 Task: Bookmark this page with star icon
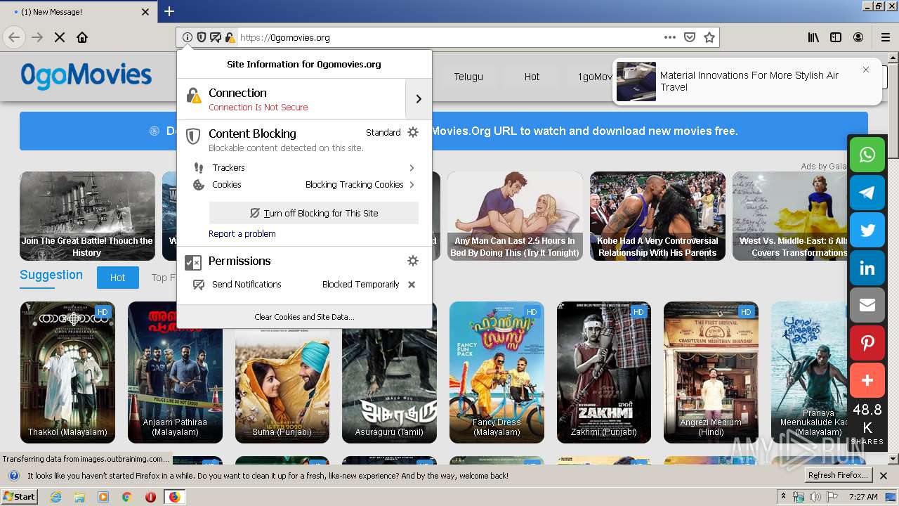[709, 37]
